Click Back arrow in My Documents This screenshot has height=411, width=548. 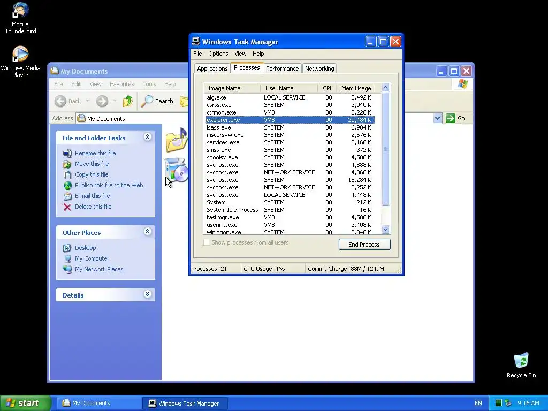pos(60,101)
